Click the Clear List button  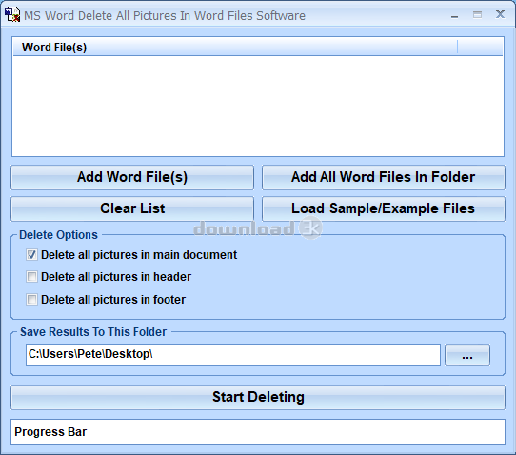(132, 208)
